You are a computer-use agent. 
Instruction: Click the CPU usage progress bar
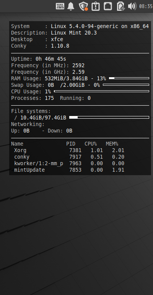tap(101, 91)
